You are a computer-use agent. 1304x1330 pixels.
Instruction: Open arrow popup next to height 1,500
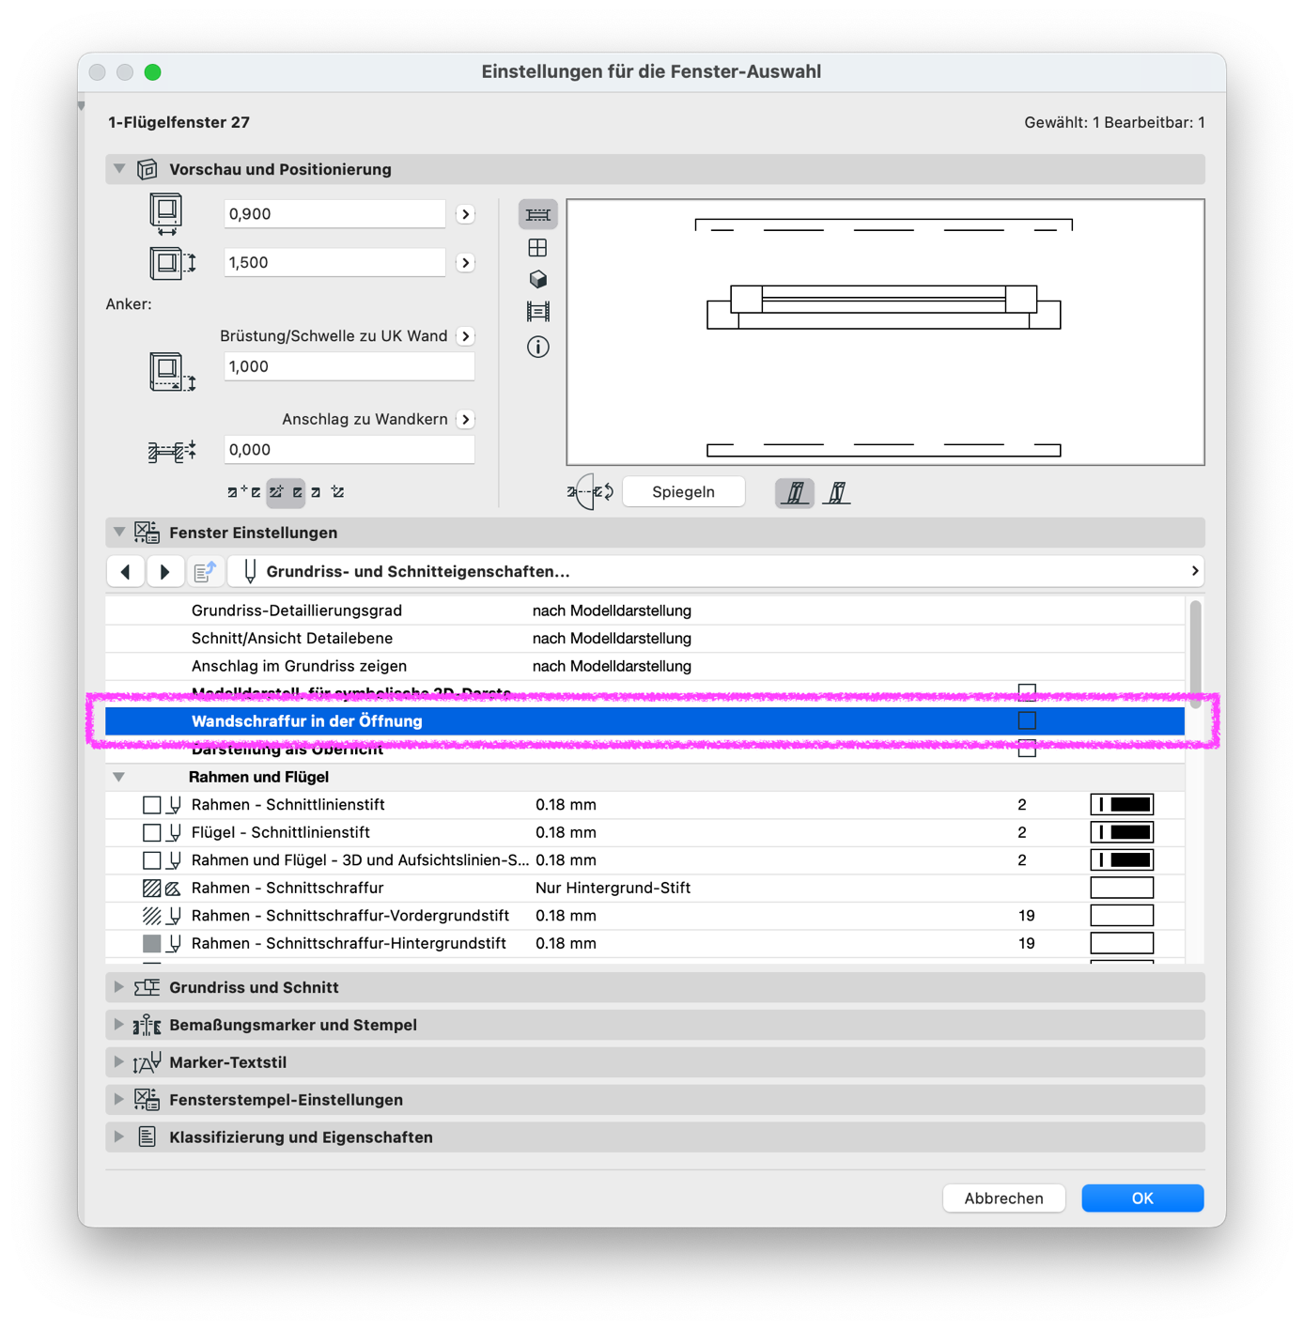(466, 263)
